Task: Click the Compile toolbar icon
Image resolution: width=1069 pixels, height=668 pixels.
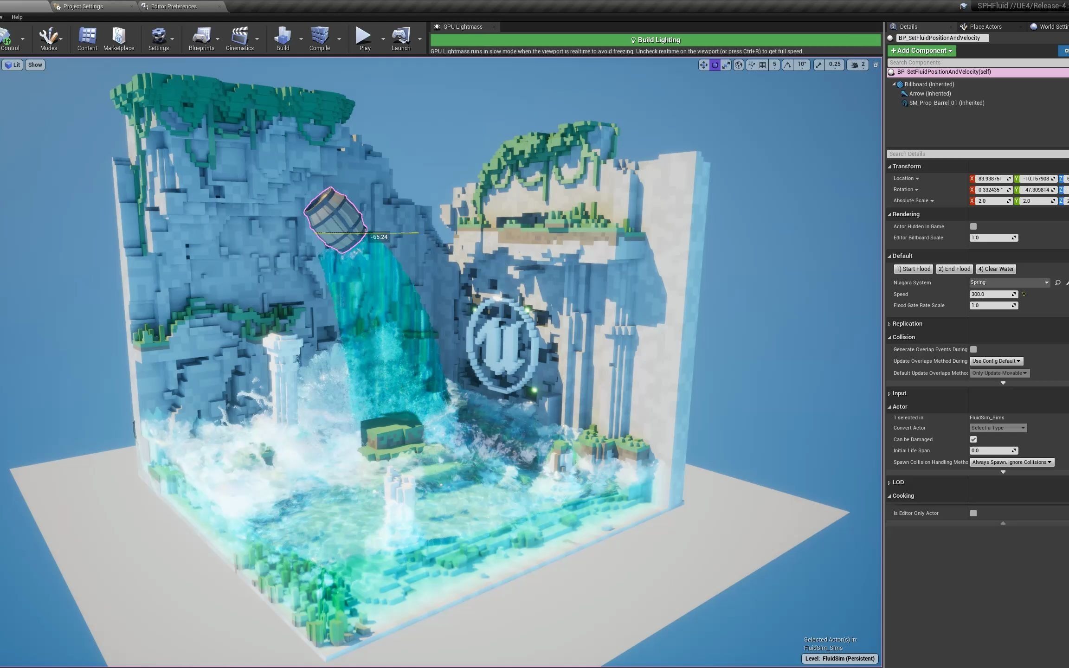Action: pyautogui.click(x=319, y=39)
